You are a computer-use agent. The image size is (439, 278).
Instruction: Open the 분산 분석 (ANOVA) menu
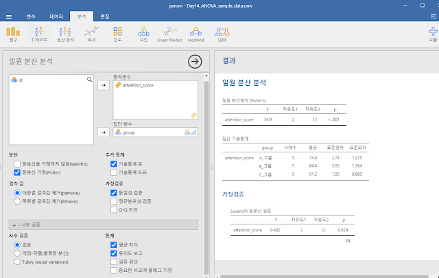pos(65,34)
